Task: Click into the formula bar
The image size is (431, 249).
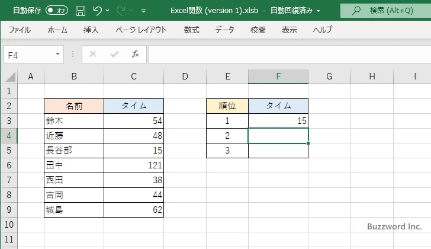Action: [290, 55]
